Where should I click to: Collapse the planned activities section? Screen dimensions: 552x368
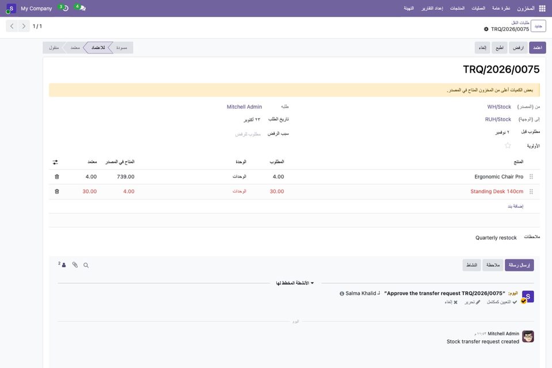pos(295,283)
